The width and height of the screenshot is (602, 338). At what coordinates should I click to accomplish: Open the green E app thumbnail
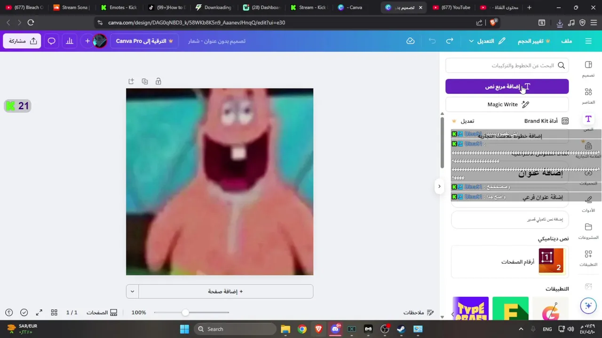pos(510,308)
